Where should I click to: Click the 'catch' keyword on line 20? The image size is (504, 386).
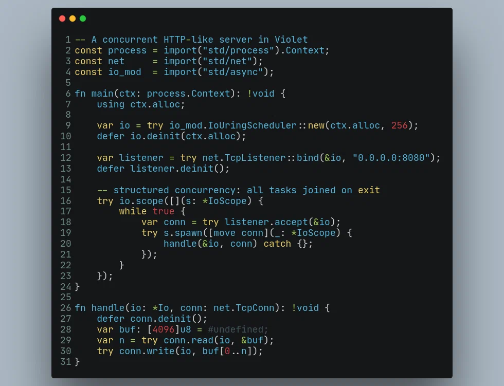tap(277, 244)
